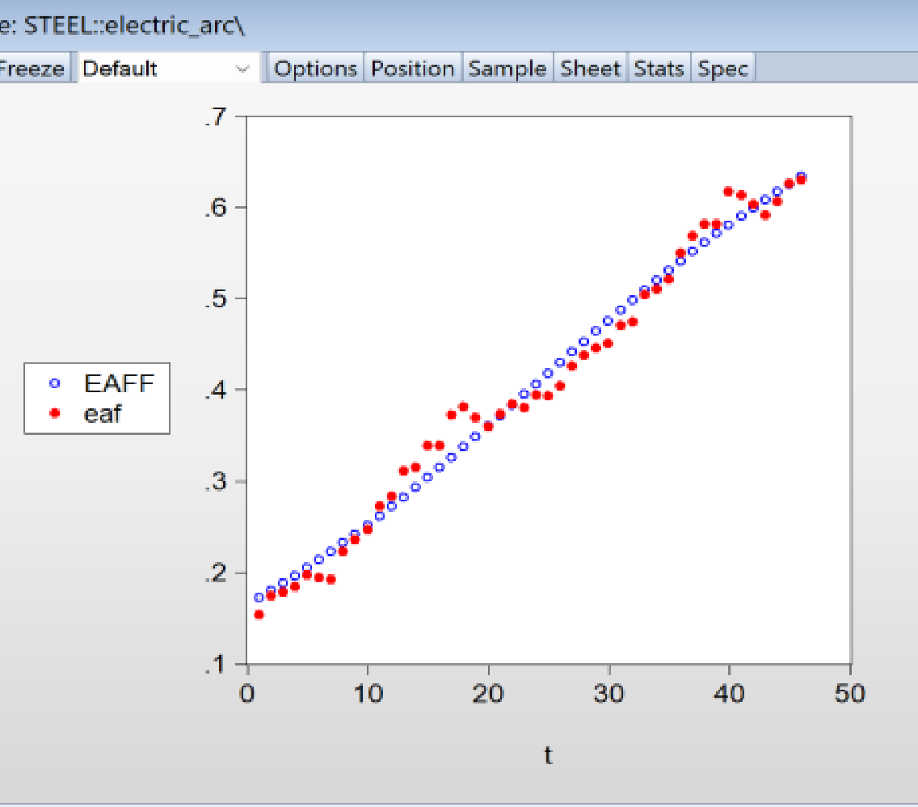Image resolution: width=918 pixels, height=807 pixels.
Task: Click the Position toolbar button
Action: point(412,69)
